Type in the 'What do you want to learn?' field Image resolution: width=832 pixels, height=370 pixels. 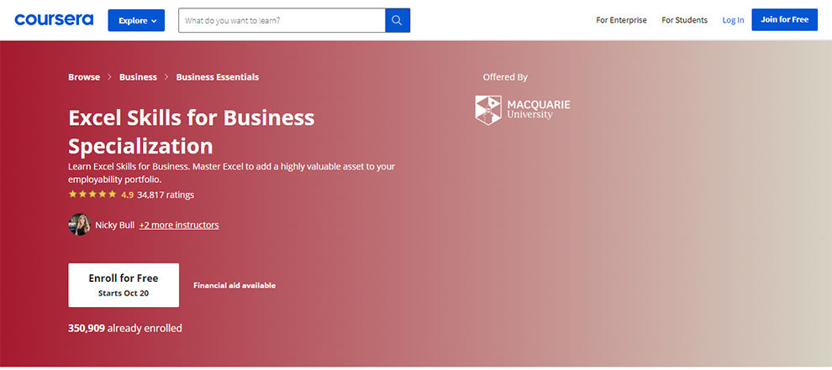(x=282, y=20)
